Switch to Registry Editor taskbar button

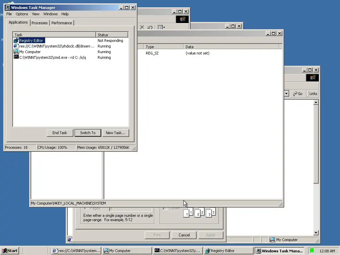click(x=228, y=251)
